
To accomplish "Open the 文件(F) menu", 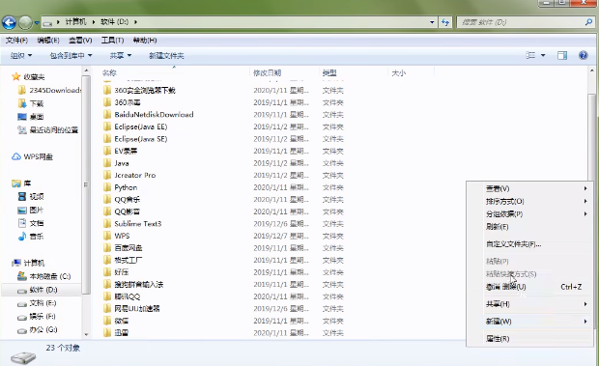I will (x=16, y=40).
